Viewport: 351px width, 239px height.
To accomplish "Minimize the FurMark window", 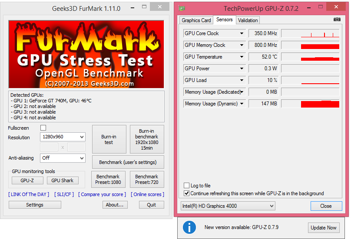I will (x=132, y=8).
